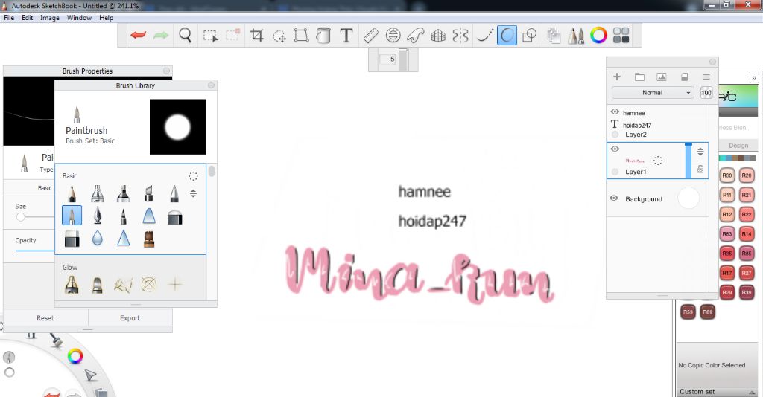This screenshot has height=397, width=763.
Task: Toggle the Predictive Stroke tool
Action: [x=507, y=36]
